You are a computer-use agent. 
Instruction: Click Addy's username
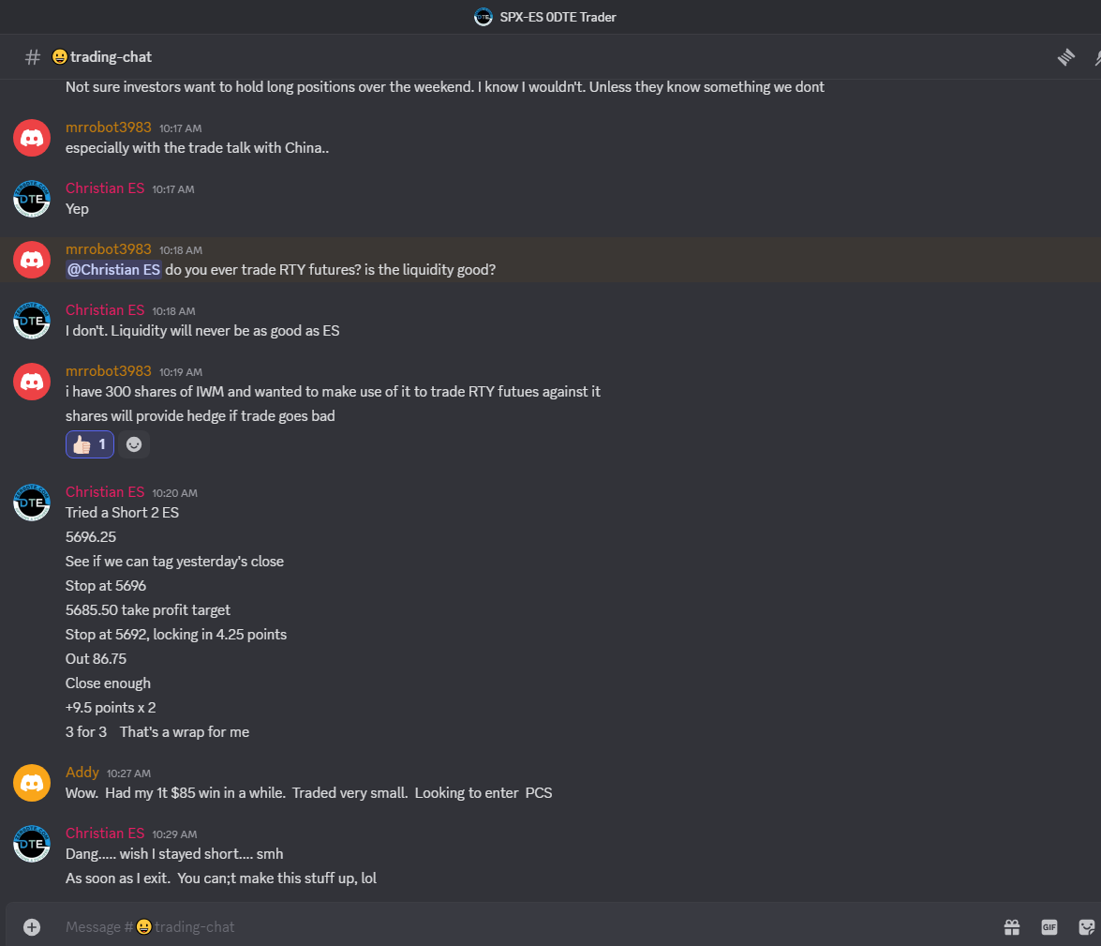(x=82, y=773)
